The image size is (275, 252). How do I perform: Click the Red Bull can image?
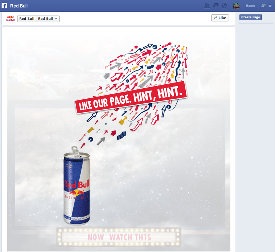(x=76, y=186)
